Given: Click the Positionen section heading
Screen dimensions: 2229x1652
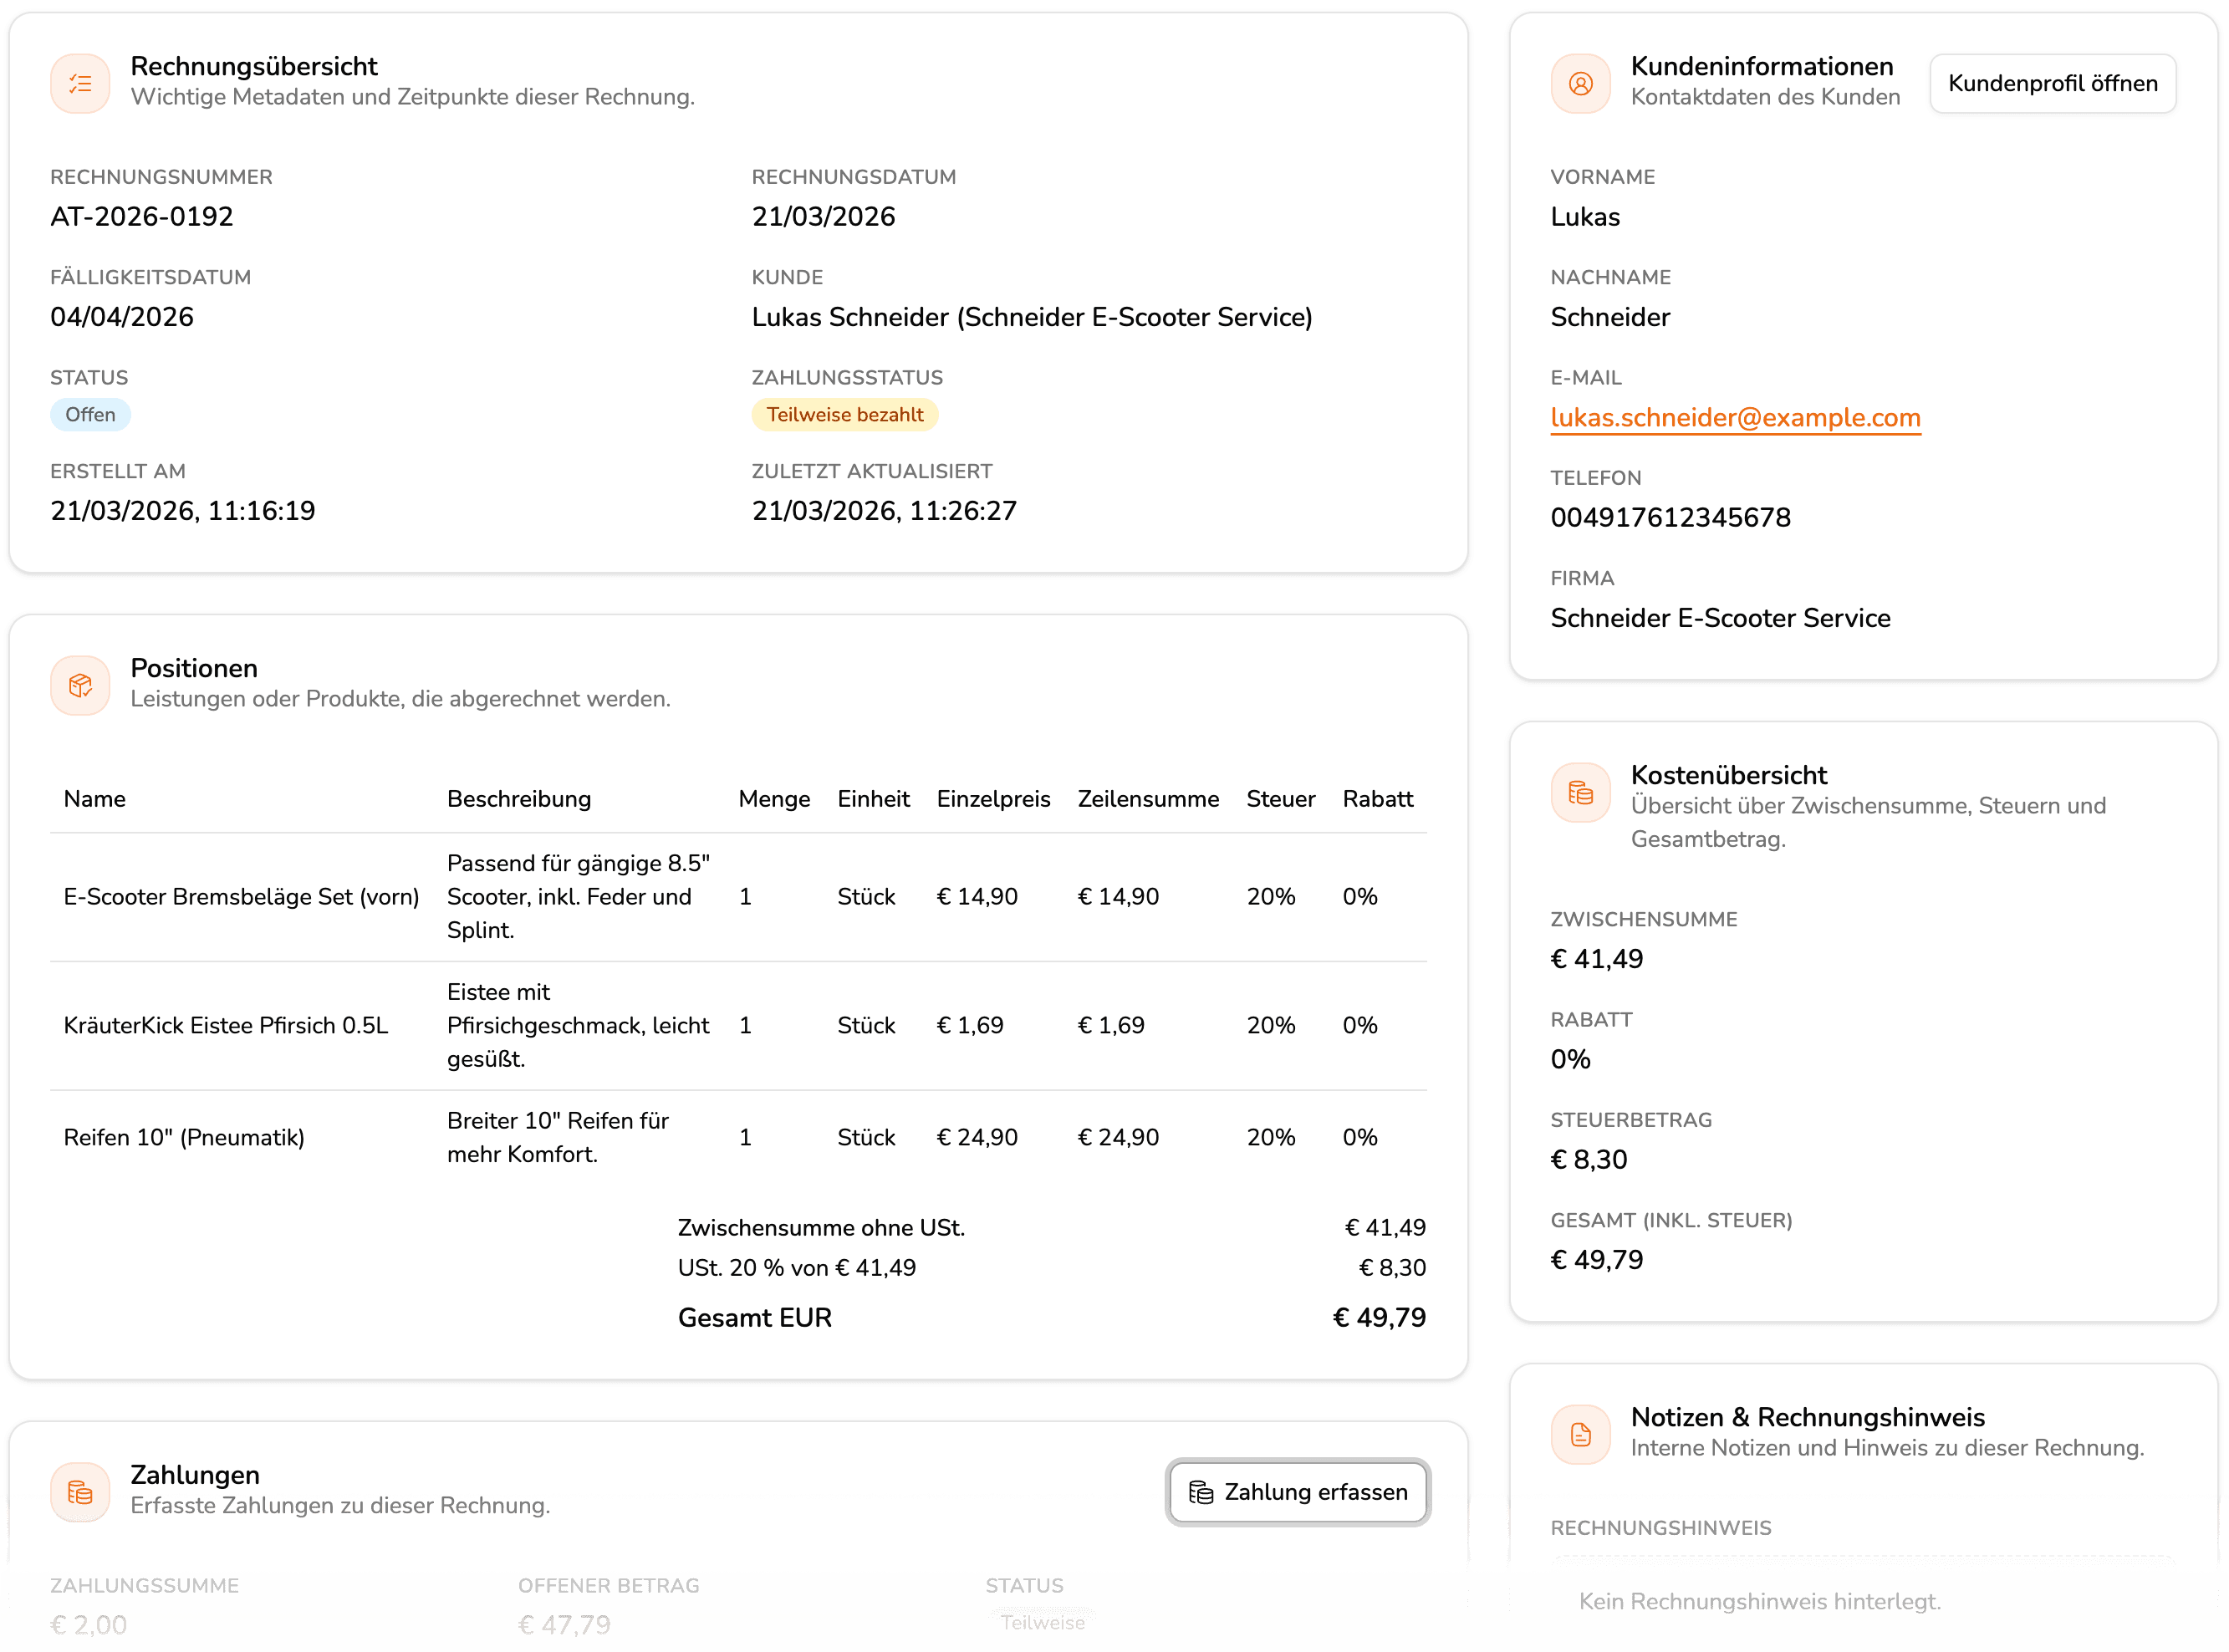Looking at the screenshot, I should [x=194, y=668].
